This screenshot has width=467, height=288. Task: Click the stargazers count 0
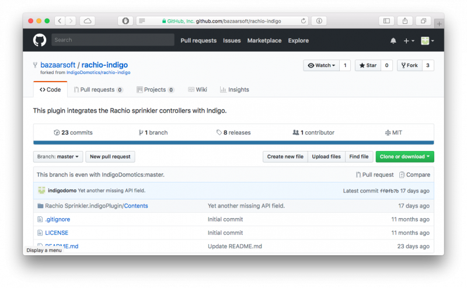point(386,65)
